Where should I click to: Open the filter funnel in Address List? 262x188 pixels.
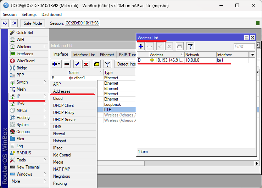(190, 46)
